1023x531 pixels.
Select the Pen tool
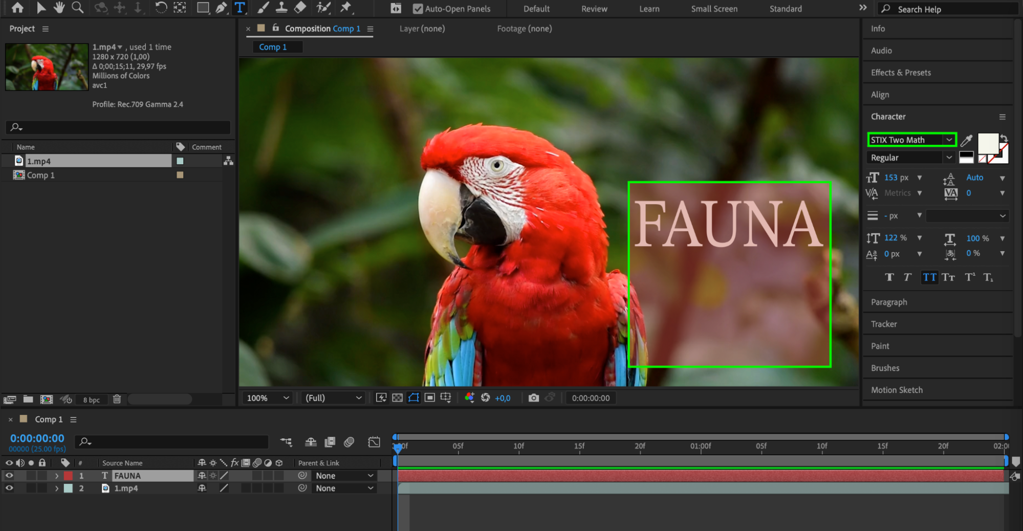click(x=221, y=8)
